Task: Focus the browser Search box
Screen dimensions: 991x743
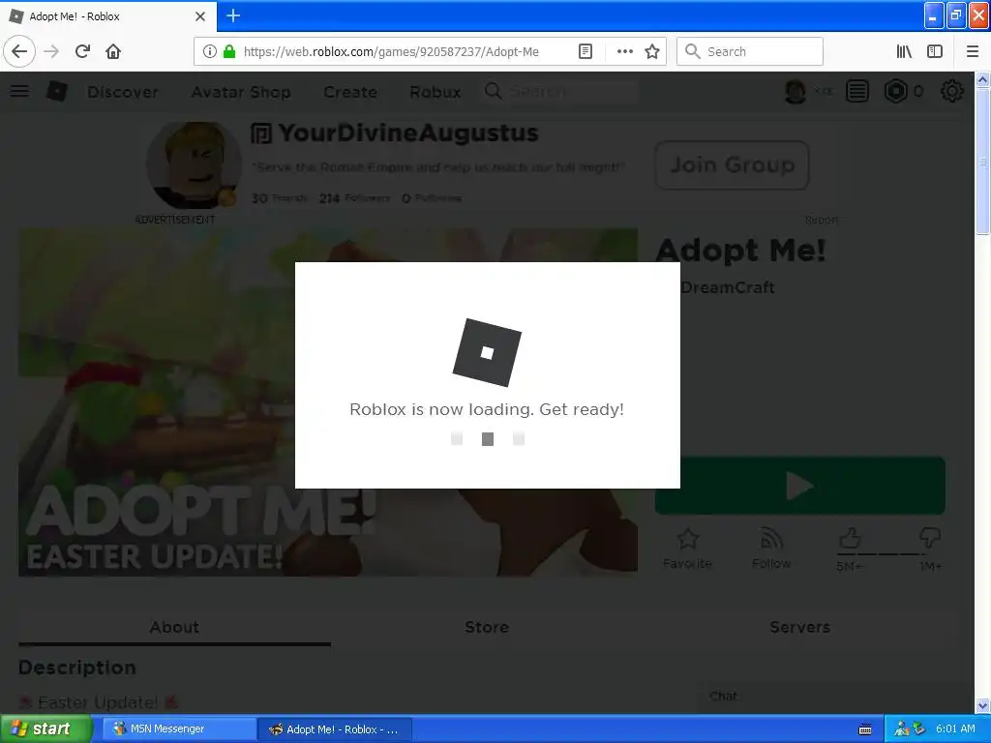Action: click(x=750, y=52)
